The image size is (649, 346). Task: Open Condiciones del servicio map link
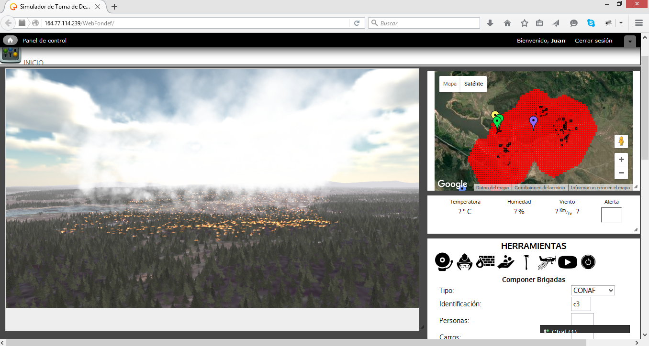pyautogui.click(x=539, y=188)
